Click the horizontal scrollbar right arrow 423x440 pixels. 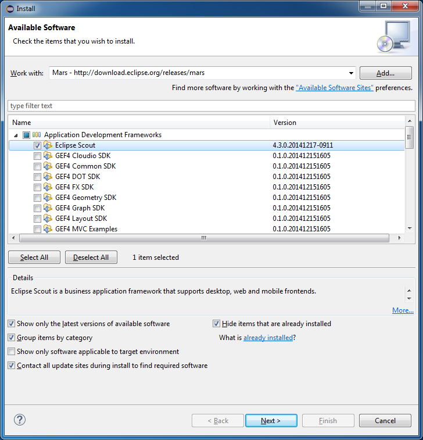pos(399,238)
